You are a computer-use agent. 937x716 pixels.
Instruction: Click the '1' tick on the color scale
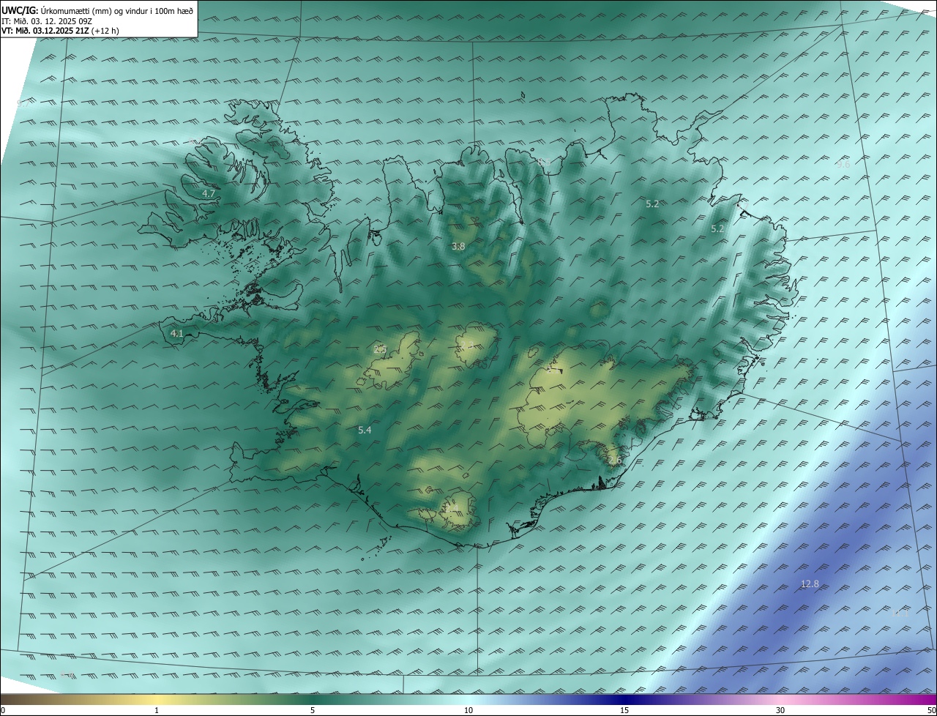tap(157, 710)
